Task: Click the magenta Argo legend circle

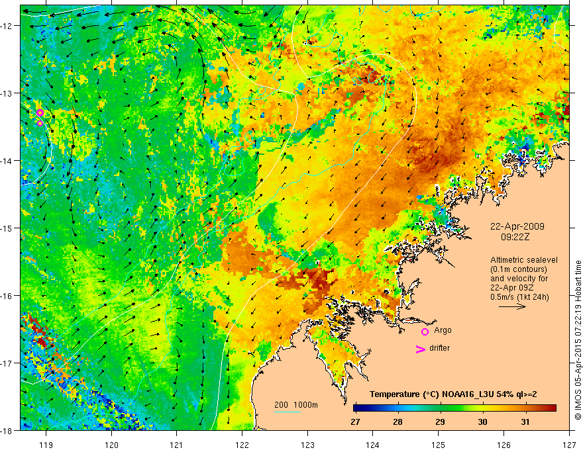Action: point(425,332)
